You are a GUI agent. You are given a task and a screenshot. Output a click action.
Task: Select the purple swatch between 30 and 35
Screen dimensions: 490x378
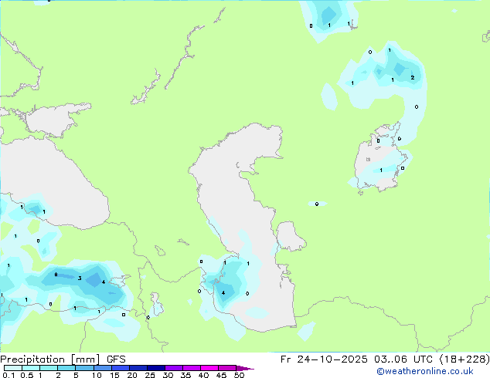pos(174,368)
